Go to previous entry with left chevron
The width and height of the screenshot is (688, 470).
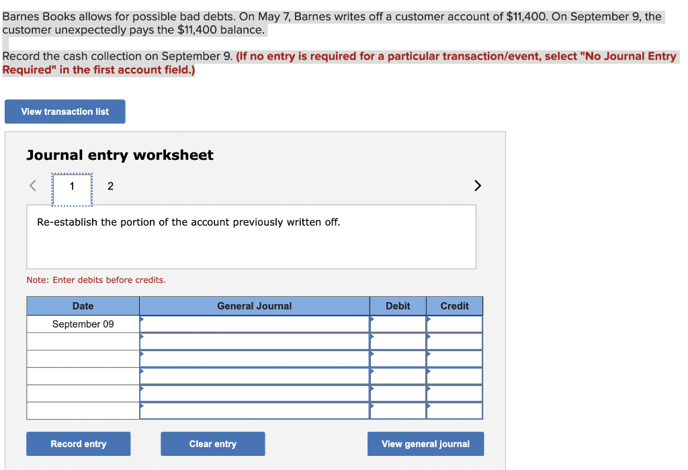pos(33,185)
